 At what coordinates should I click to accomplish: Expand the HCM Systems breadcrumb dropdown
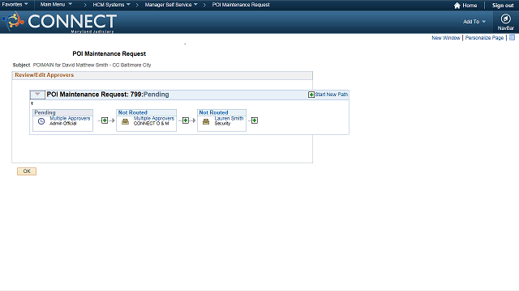tap(111, 5)
